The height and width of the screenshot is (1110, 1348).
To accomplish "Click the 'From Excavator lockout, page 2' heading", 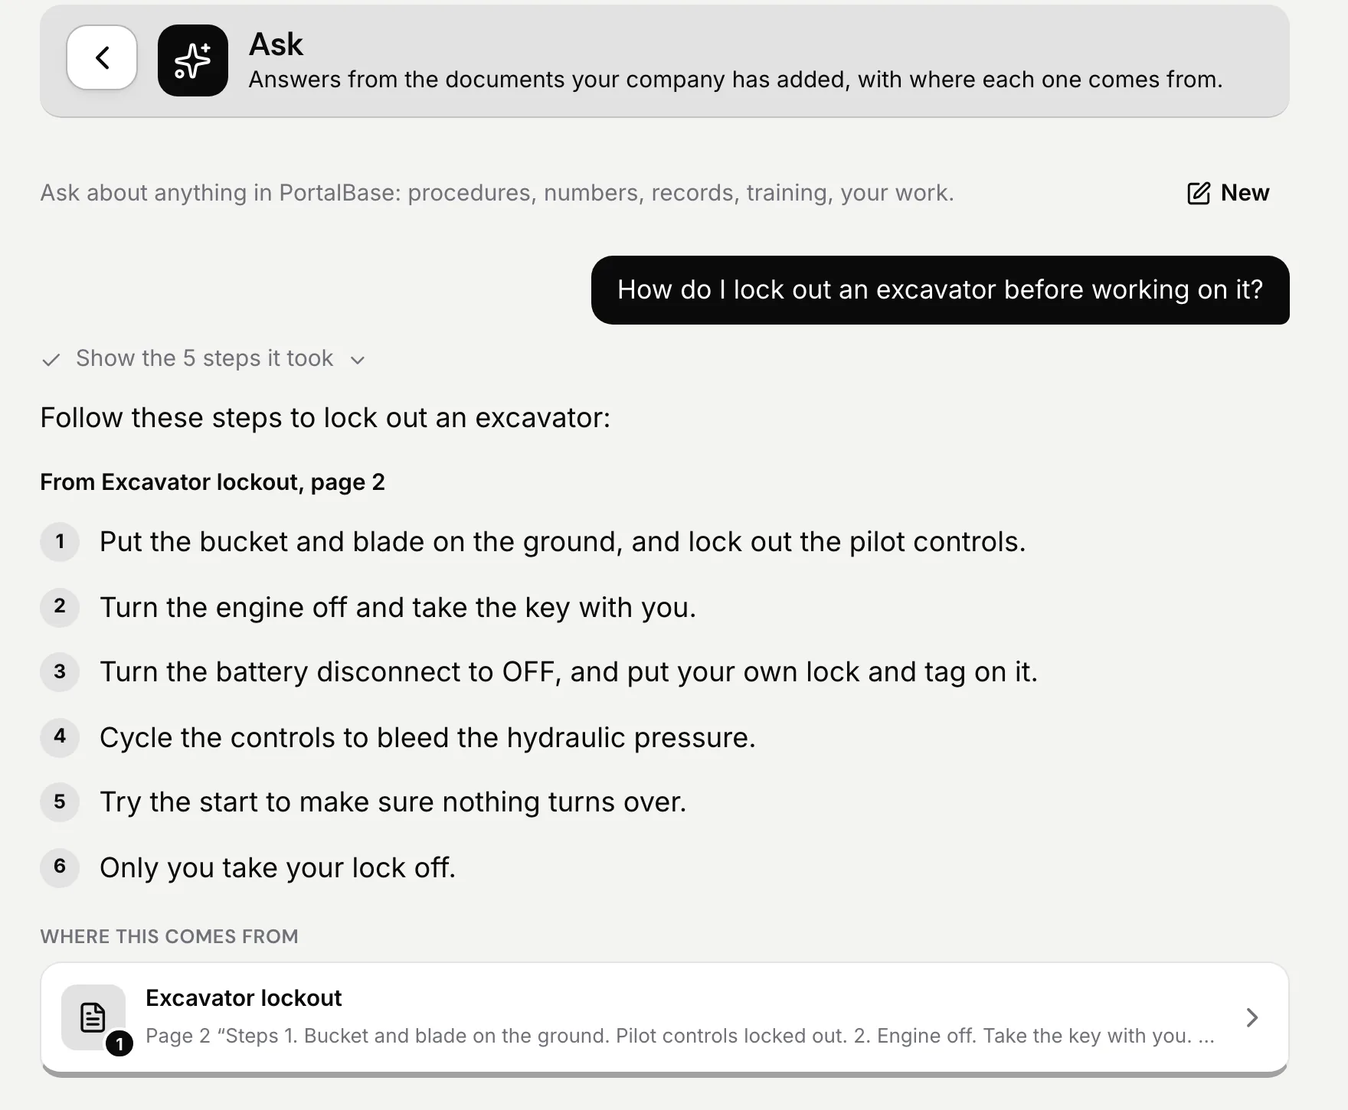I will [x=212, y=482].
